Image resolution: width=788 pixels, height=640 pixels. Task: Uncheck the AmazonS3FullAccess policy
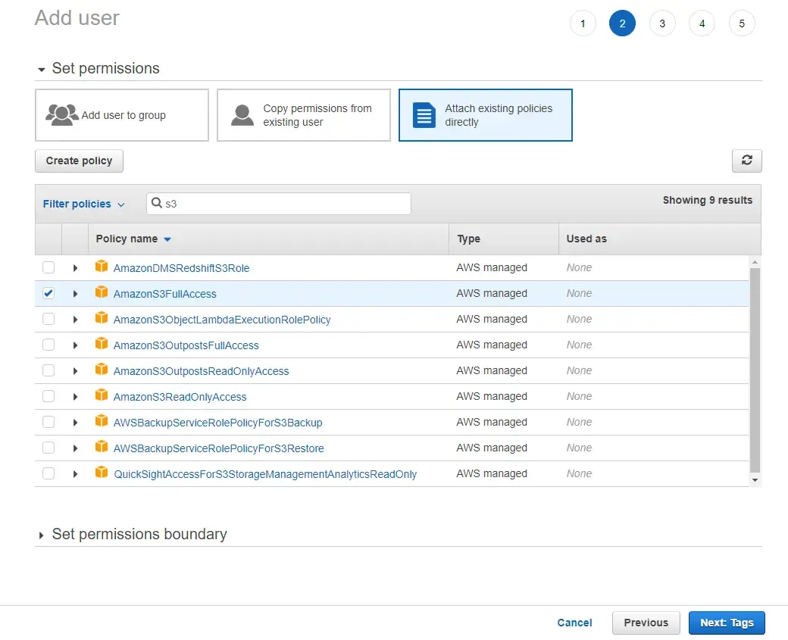tap(48, 293)
